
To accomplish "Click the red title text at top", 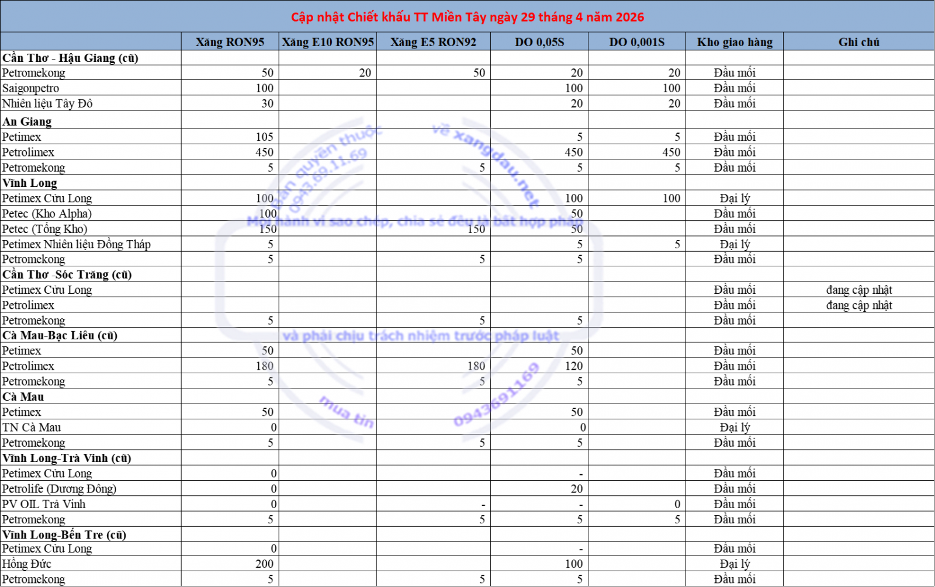I will tap(467, 17).
